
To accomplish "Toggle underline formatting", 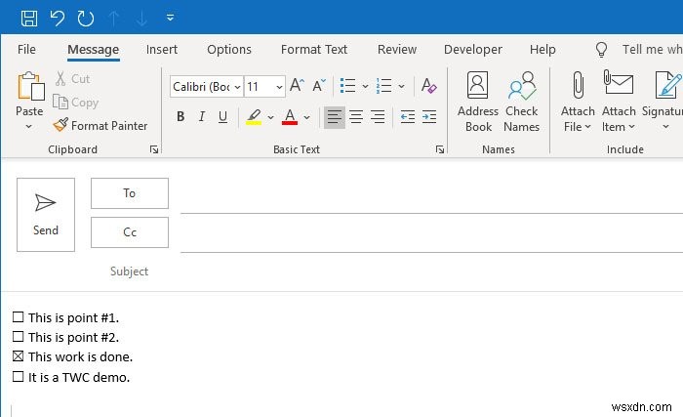I will (x=222, y=116).
